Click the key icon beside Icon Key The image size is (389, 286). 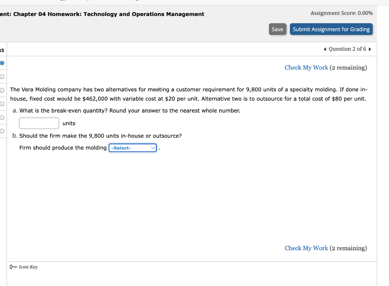tap(13, 267)
